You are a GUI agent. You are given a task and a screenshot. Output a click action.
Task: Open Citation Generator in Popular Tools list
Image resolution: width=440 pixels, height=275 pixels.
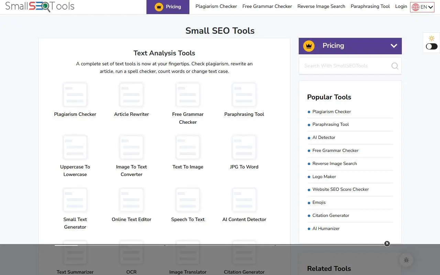331,216
